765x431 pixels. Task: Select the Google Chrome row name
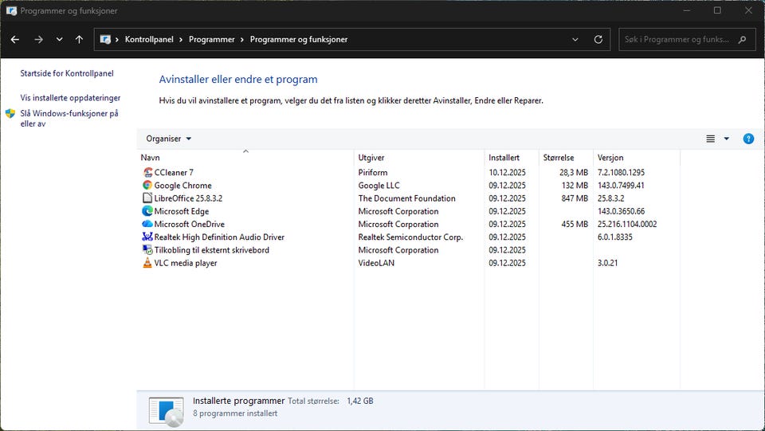click(183, 186)
